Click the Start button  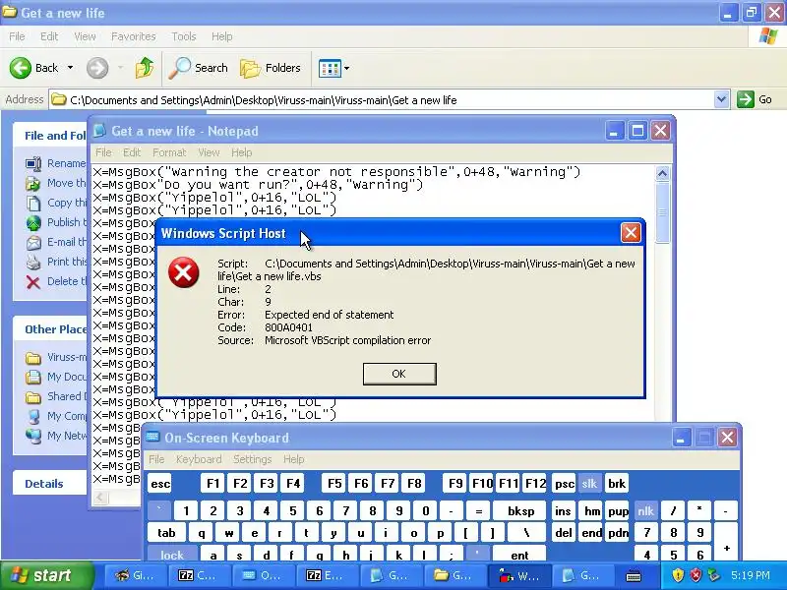tap(46, 575)
